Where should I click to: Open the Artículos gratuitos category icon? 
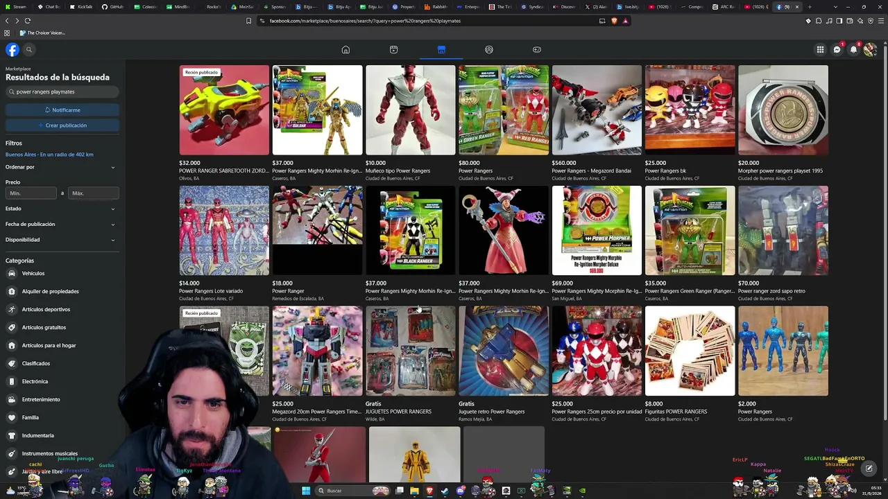(12, 327)
